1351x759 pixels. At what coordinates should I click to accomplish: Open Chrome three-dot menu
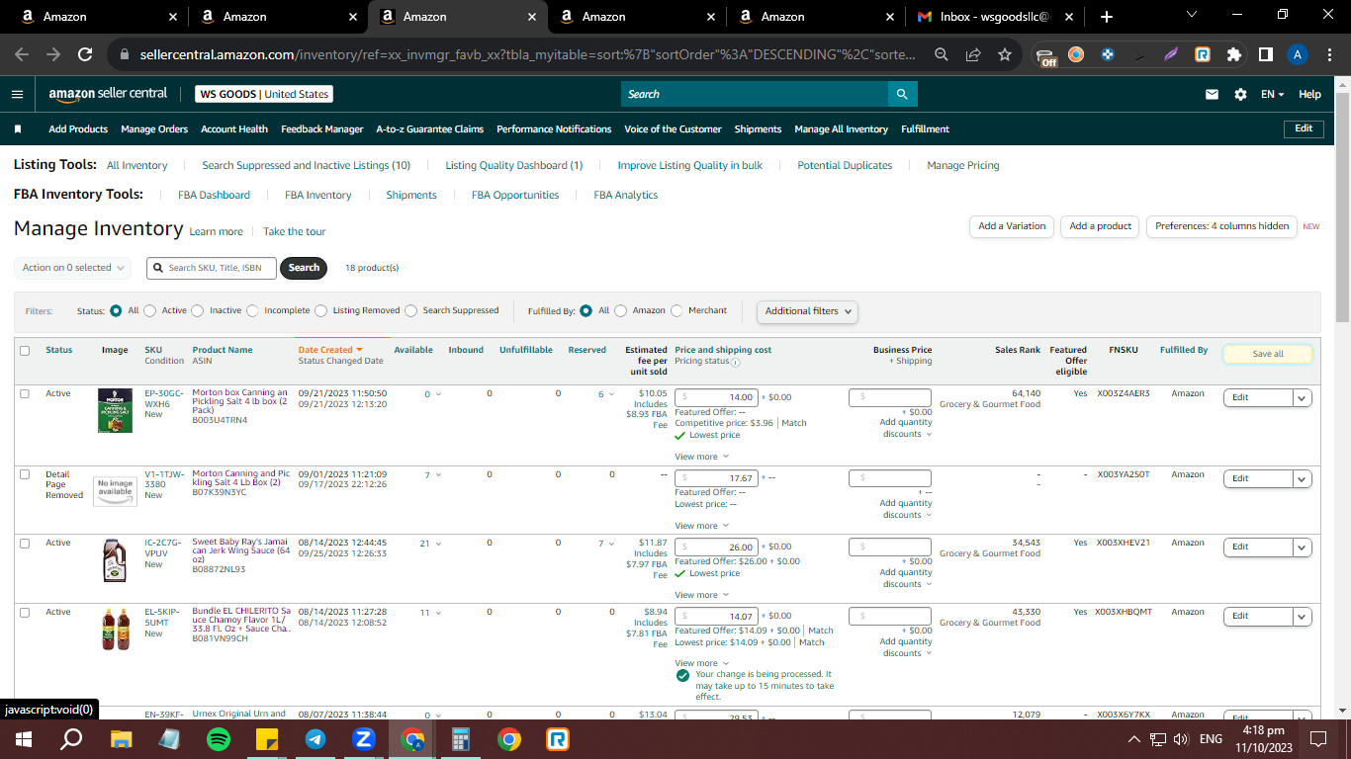pyautogui.click(x=1329, y=55)
